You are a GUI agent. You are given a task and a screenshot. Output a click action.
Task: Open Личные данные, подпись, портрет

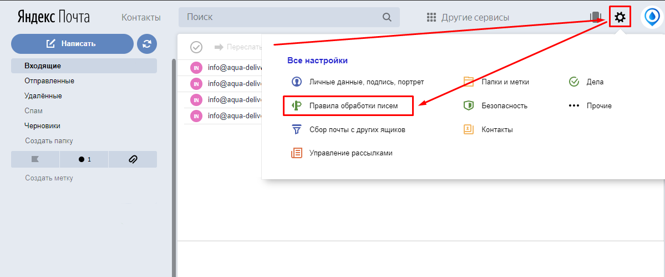point(366,82)
